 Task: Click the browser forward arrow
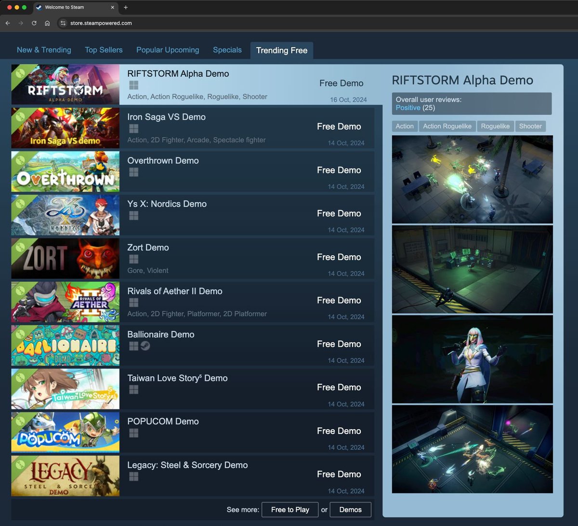pyautogui.click(x=21, y=23)
